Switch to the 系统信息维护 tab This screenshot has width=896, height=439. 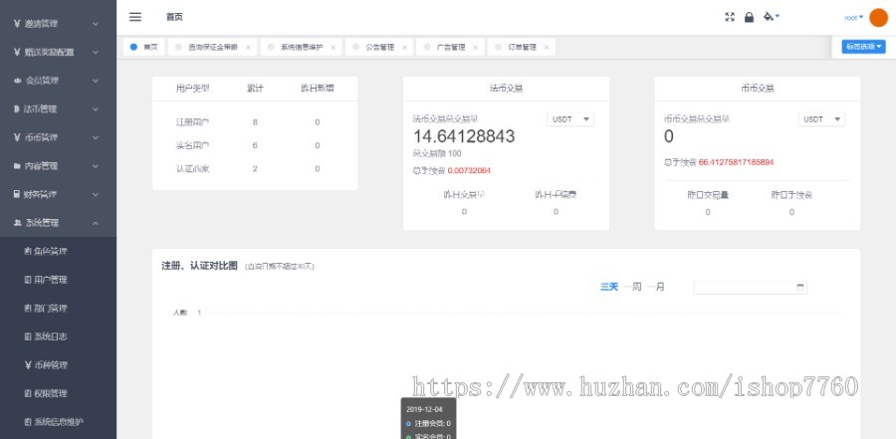point(301,48)
